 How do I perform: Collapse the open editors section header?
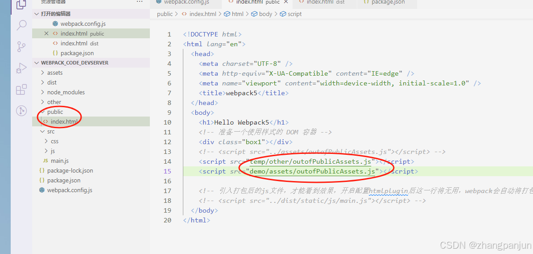tap(91, 14)
